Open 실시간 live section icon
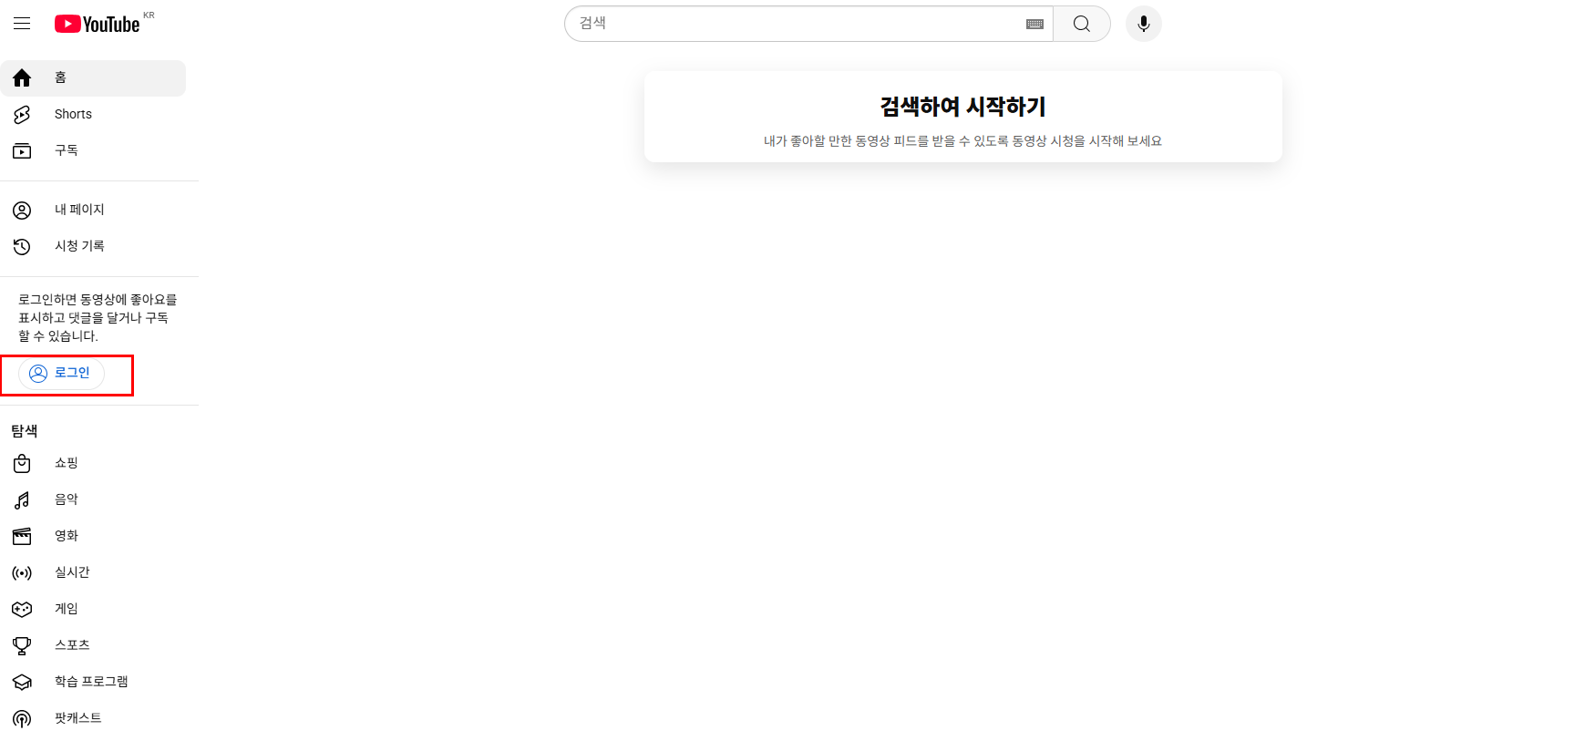 click(22, 572)
